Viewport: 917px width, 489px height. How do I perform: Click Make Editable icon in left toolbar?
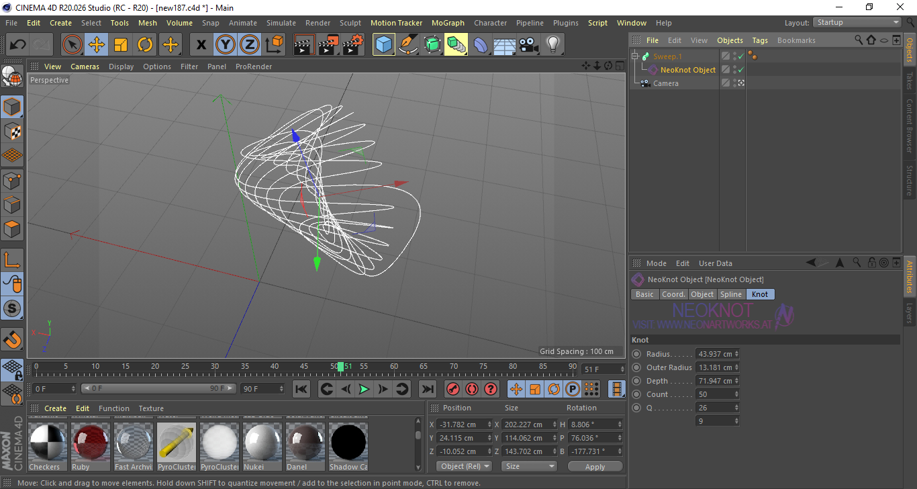tap(12, 78)
